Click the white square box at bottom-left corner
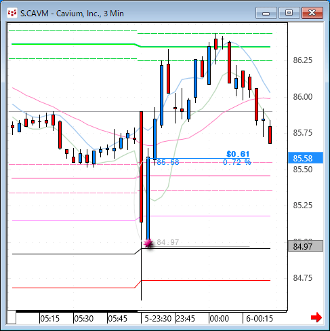This screenshot has height=331, width=330. pyautogui.click(x=12, y=317)
